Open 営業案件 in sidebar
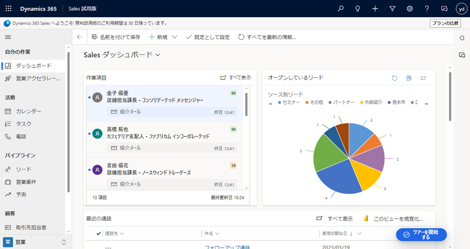This screenshot has width=470, height=249. pyautogui.click(x=33, y=182)
